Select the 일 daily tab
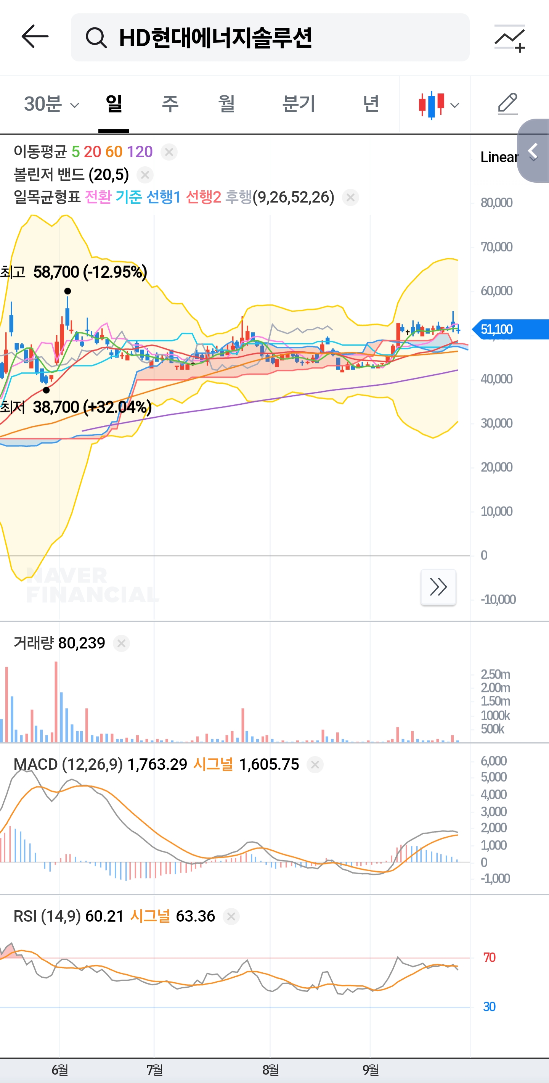The width and height of the screenshot is (549, 1083). point(114,104)
